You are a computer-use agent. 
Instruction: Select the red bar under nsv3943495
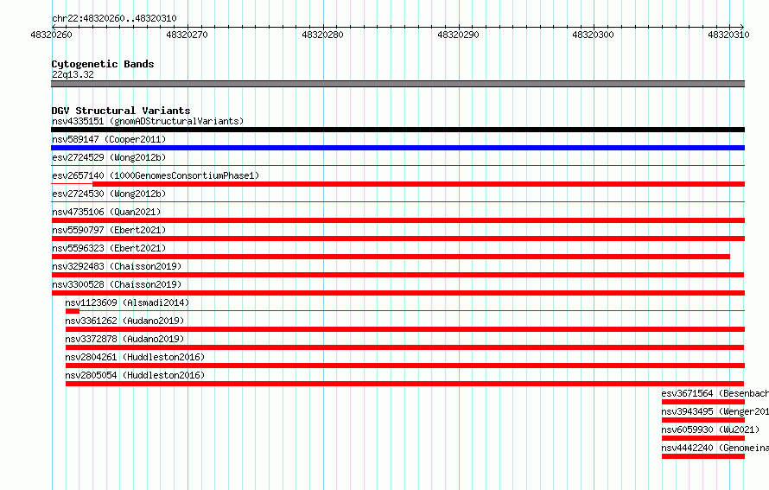point(703,420)
